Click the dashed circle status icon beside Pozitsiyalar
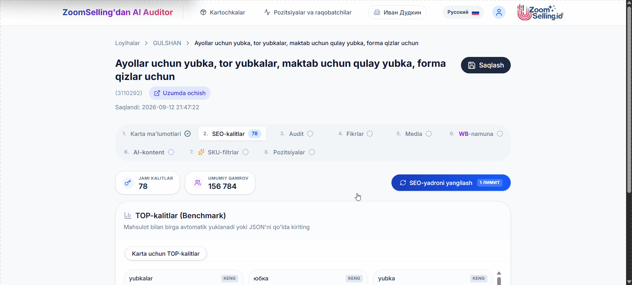This screenshot has width=632, height=285. [312, 152]
